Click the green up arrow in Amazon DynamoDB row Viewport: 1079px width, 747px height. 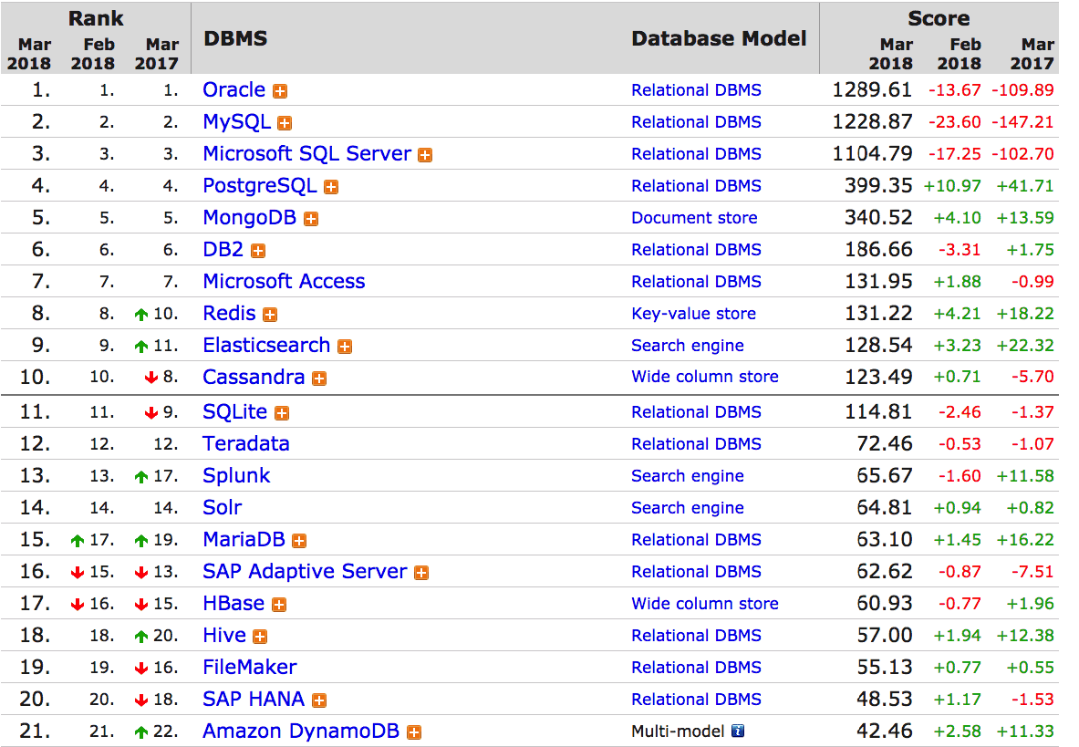[x=141, y=731]
